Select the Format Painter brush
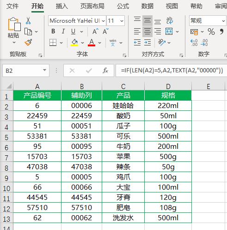This screenshot has height=230, width=227. pos(28,42)
